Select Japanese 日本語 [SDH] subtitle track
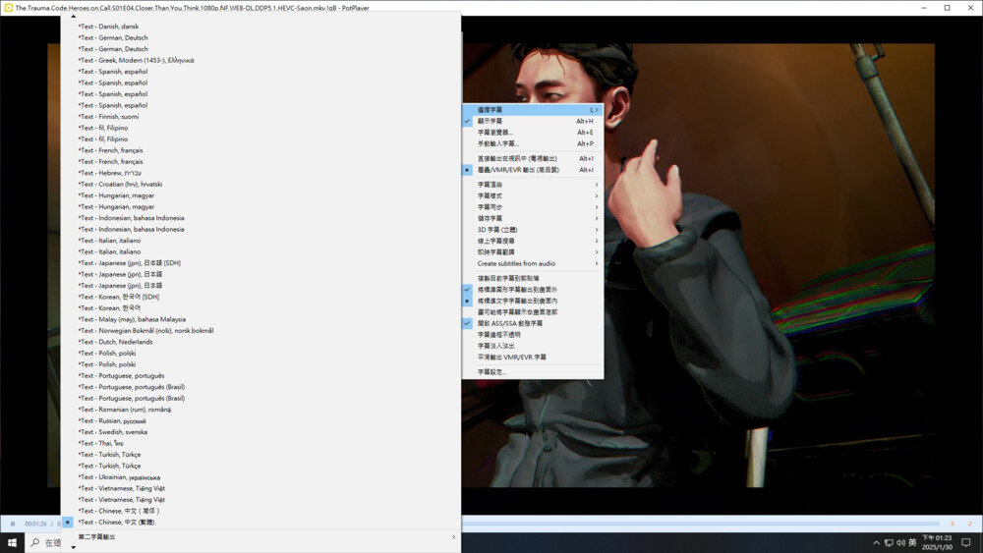This screenshot has width=983, height=553. point(129,263)
